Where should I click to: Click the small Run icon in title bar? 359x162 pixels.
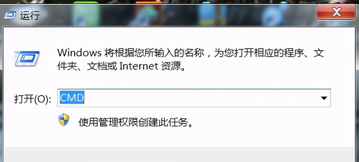click(x=10, y=15)
